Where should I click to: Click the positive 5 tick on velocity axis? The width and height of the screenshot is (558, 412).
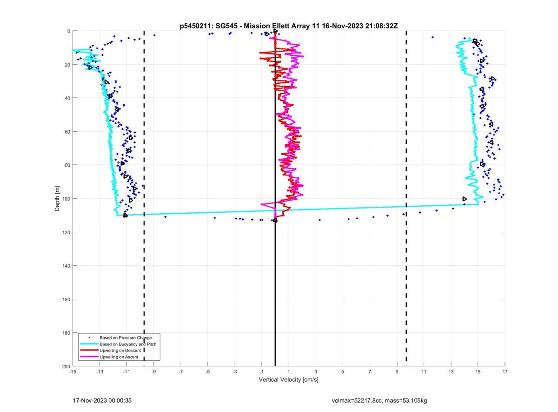pyautogui.click(x=343, y=372)
